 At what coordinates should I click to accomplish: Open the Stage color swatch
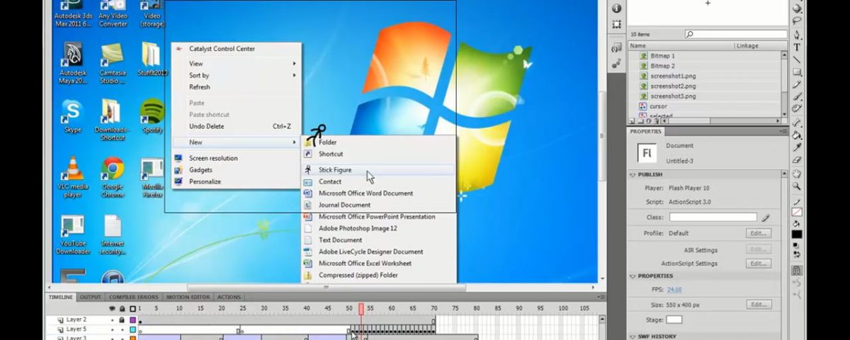[674, 320]
